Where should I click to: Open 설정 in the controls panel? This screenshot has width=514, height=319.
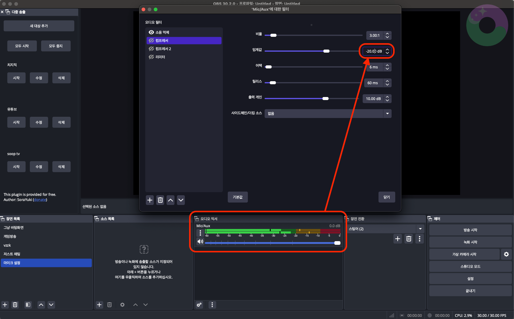(x=470, y=279)
